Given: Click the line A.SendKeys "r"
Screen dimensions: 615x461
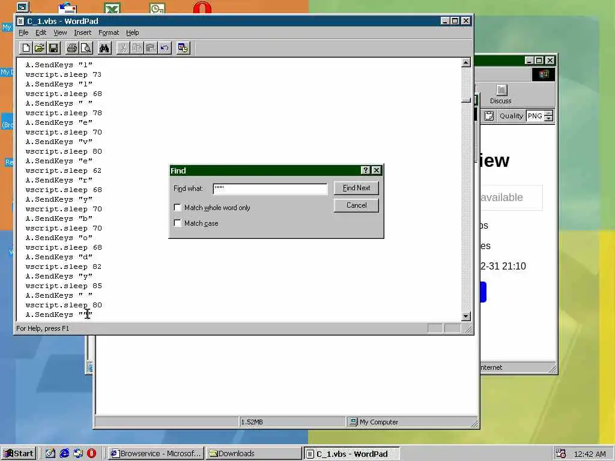Looking at the screenshot, I should (59, 180).
